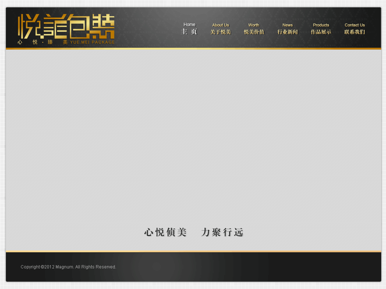The height and width of the screenshot is (289, 386).
Task: Click the 心悦侦美 slogan text
Action: click(x=166, y=232)
